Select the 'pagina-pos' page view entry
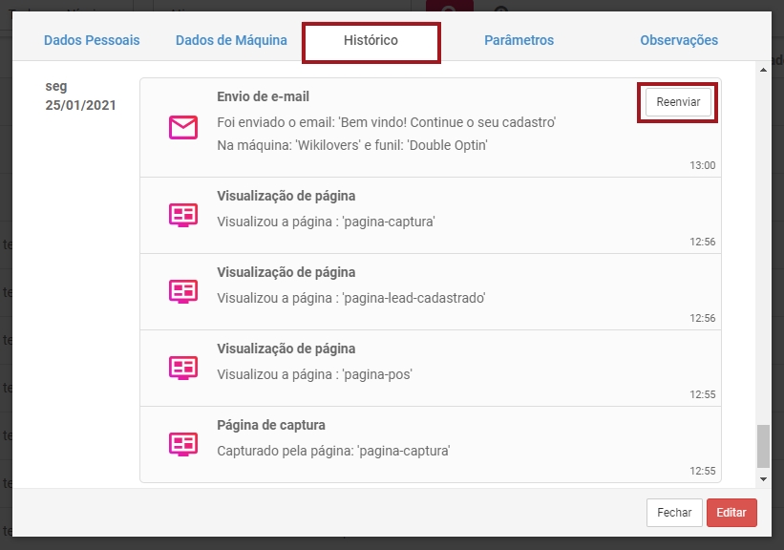Image resolution: width=784 pixels, height=550 pixels. tap(431, 369)
